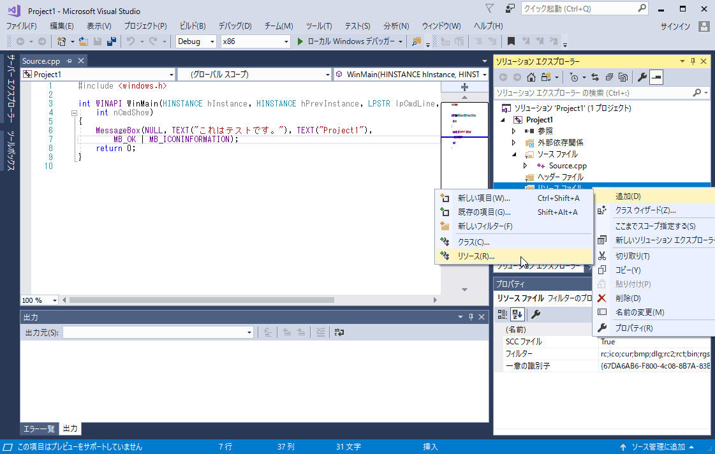Open the ビルド(B) menu
Image resolution: width=715 pixels, height=454 pixels.
coord(193,26)
